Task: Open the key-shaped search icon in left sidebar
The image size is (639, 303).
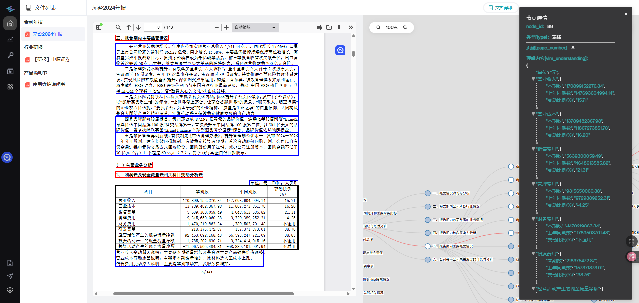Action: [10, 55]
